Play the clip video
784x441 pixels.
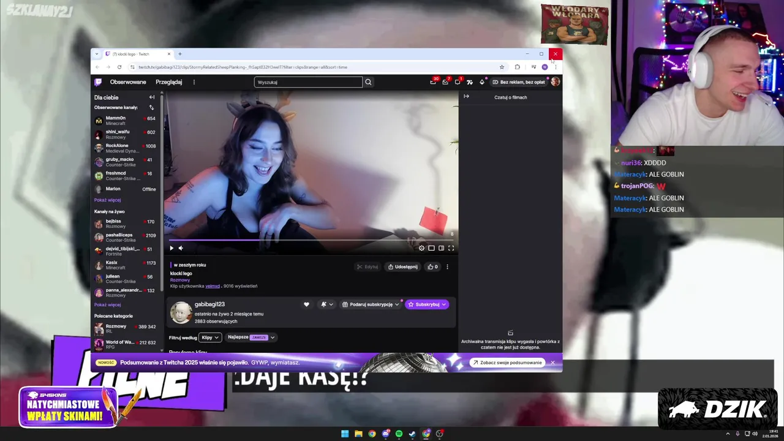pos(171,248)
